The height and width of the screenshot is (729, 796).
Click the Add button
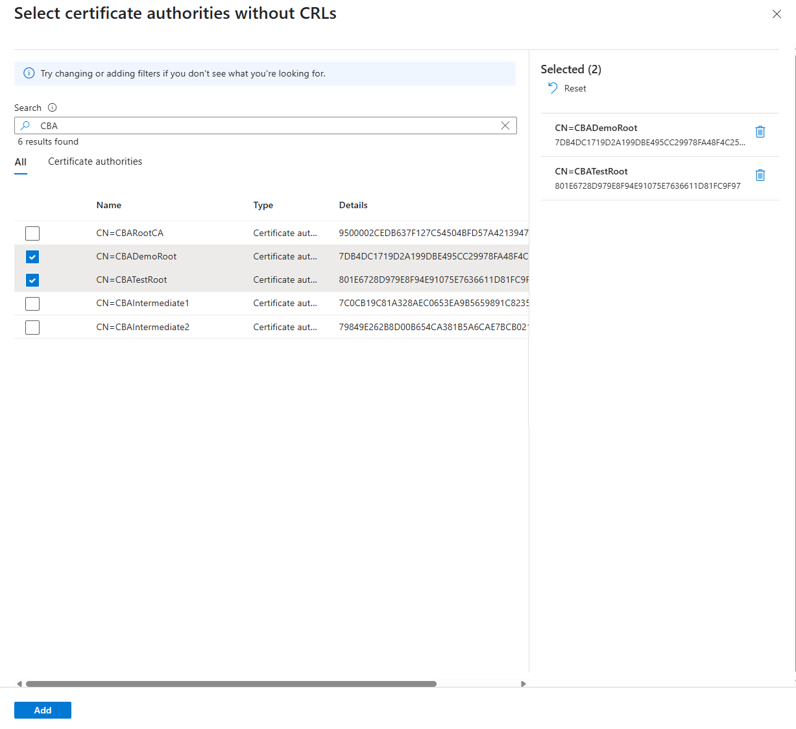click(x=42, y=710)
